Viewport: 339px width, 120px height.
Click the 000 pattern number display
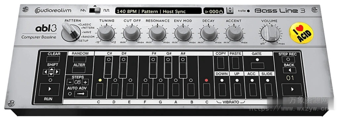(x=214, y=12)
